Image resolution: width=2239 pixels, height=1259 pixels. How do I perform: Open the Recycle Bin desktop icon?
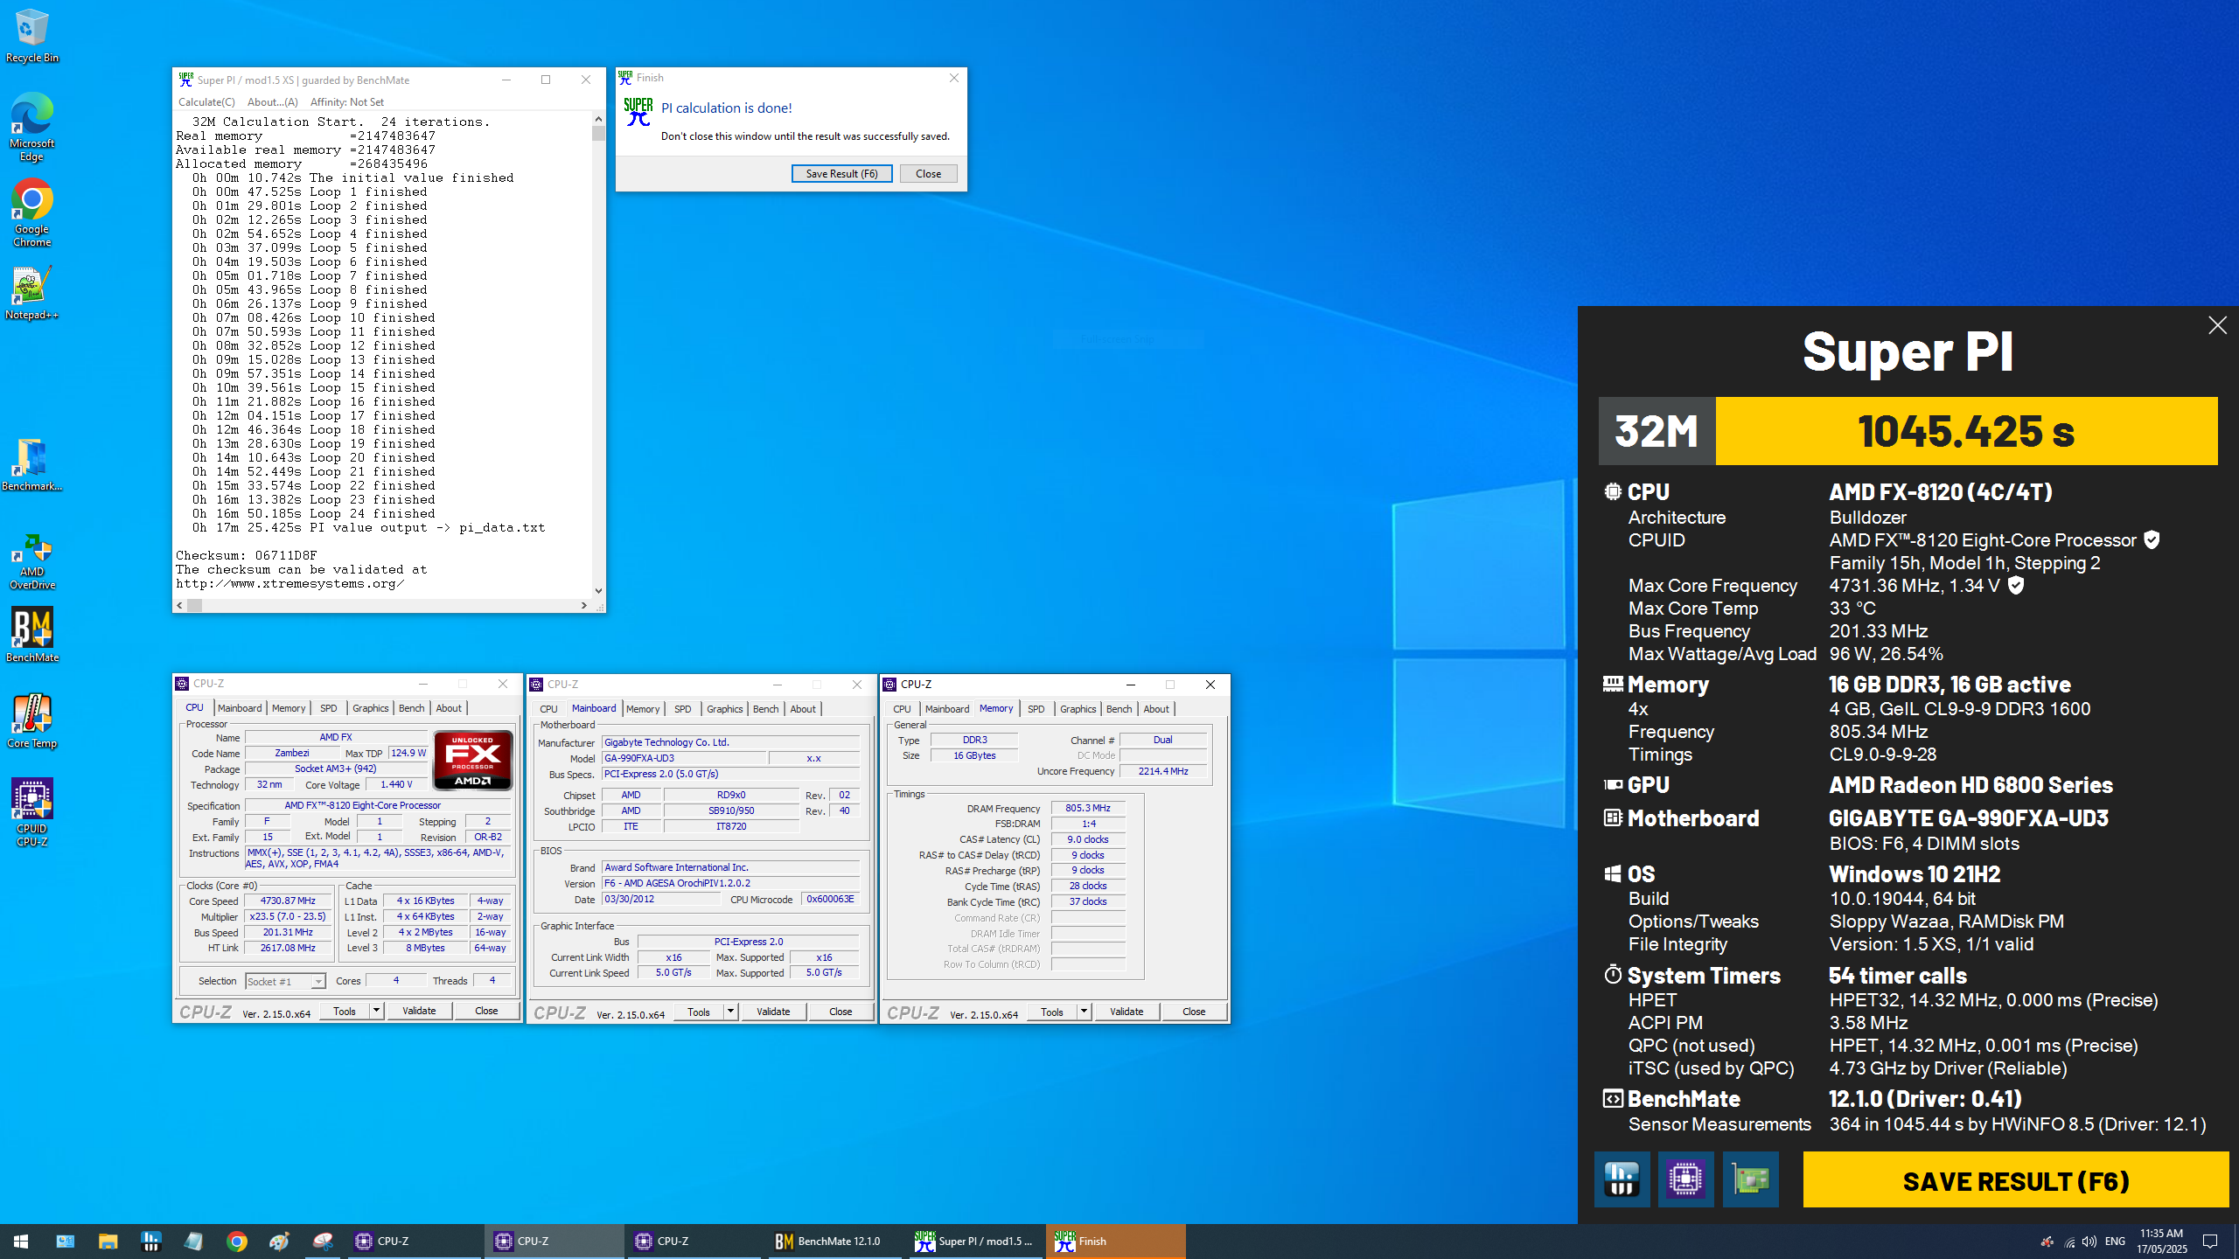(31, 37)
